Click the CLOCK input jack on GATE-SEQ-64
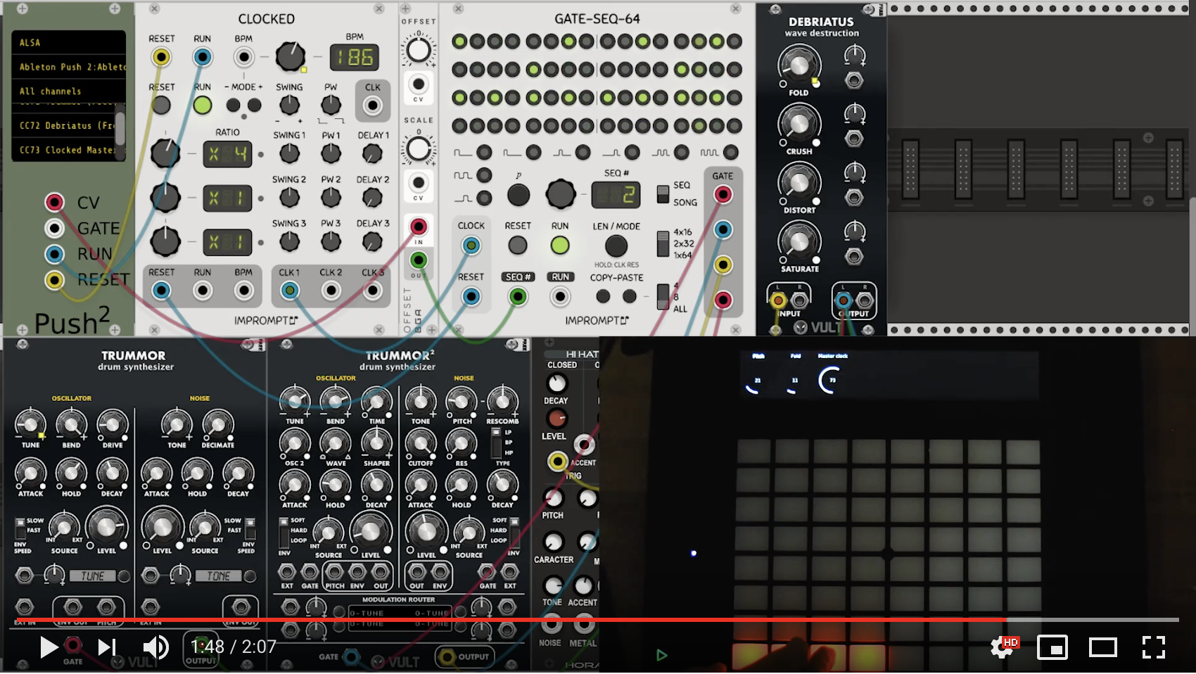 471,246
